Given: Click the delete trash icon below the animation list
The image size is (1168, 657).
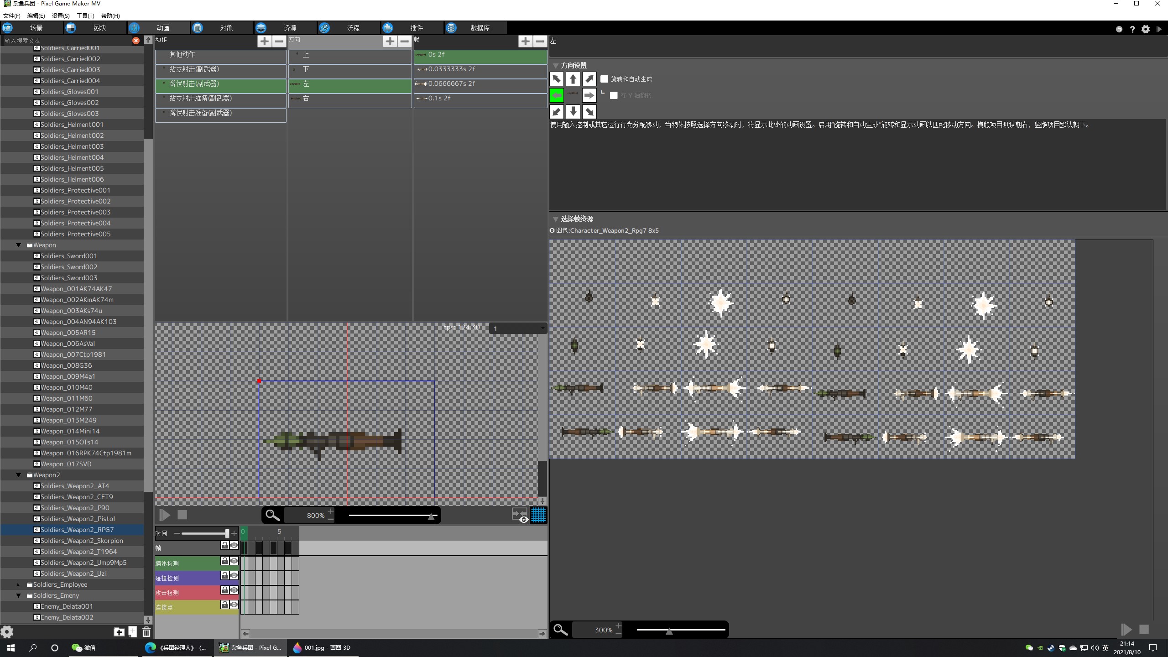Looking at the screenshot, I should click(146, 632).
